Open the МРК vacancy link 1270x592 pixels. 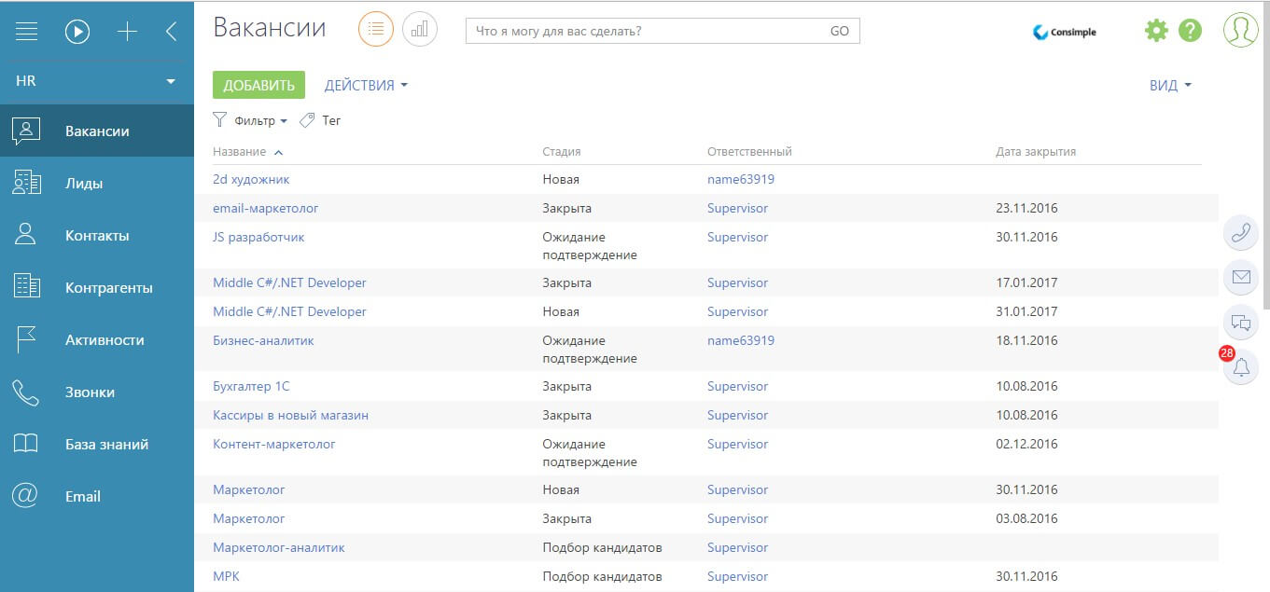click(x=226, y=576)
